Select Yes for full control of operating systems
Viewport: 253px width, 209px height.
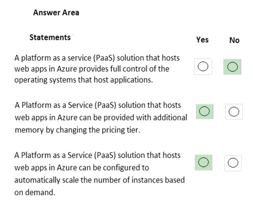click(203, 67)
